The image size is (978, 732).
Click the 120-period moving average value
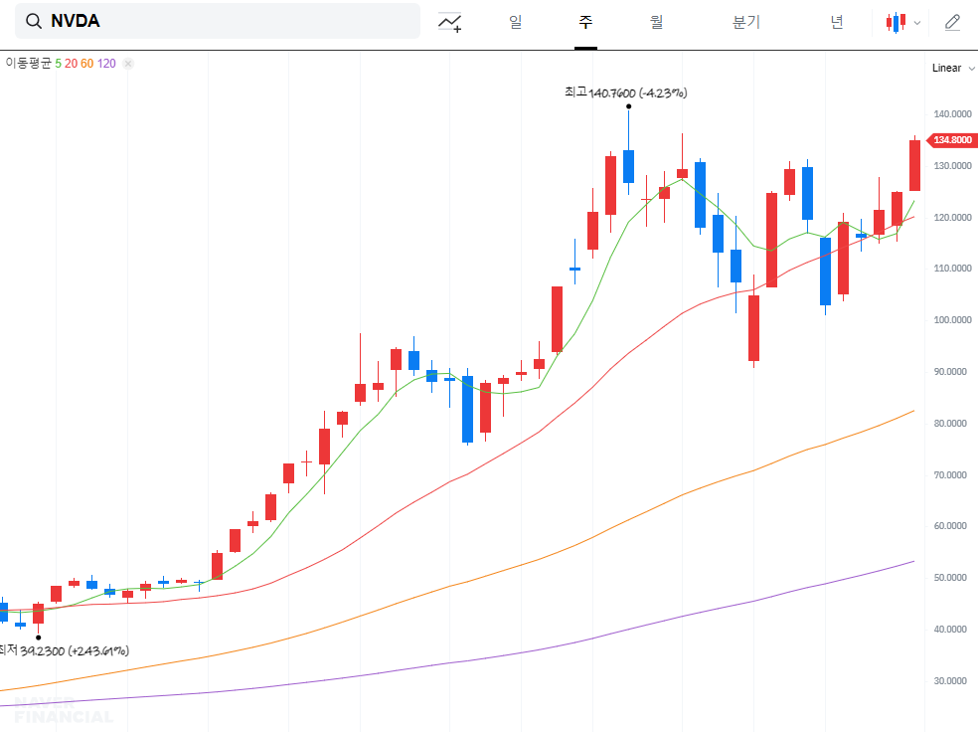click(106, 64)
